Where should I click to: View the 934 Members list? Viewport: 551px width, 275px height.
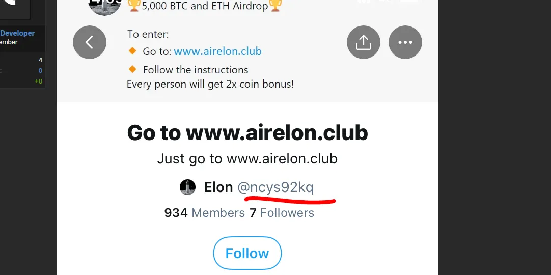pyautogui.click(x=204, y=213)
